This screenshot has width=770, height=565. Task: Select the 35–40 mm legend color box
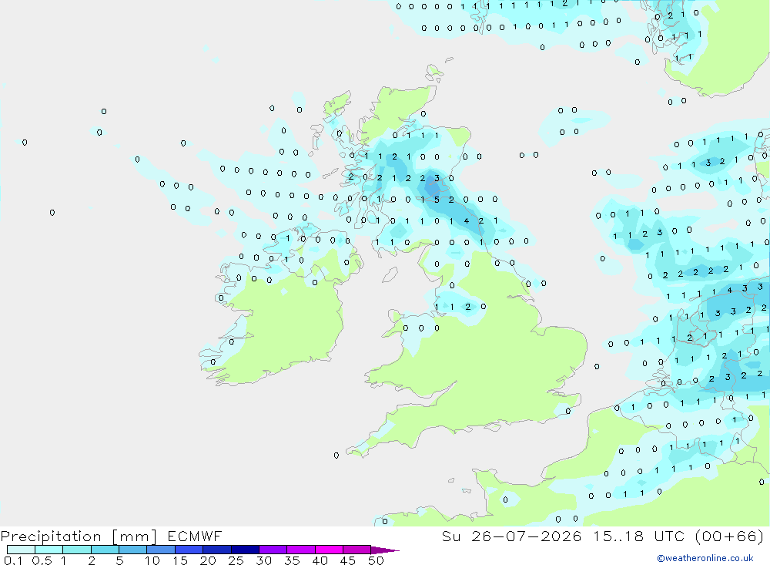(301, 550)
